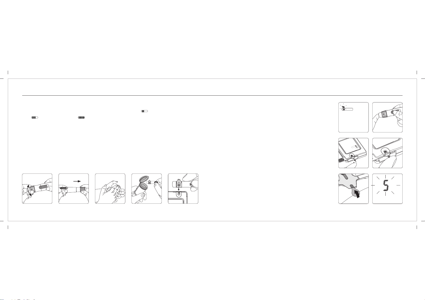
Task: Click the cap-twisting lancing device illustration
Action: coord(37,189)
